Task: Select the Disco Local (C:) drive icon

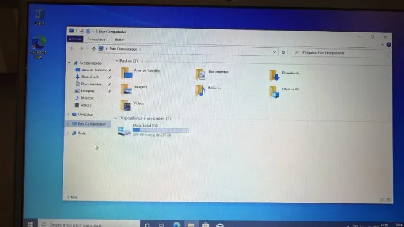Action: 124,131
